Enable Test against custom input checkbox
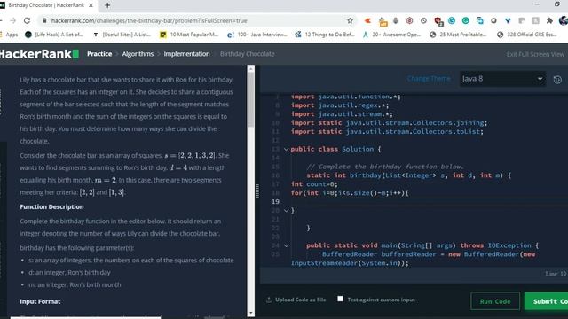This screenshot has height=319, width=568. (x=340, y=299)
